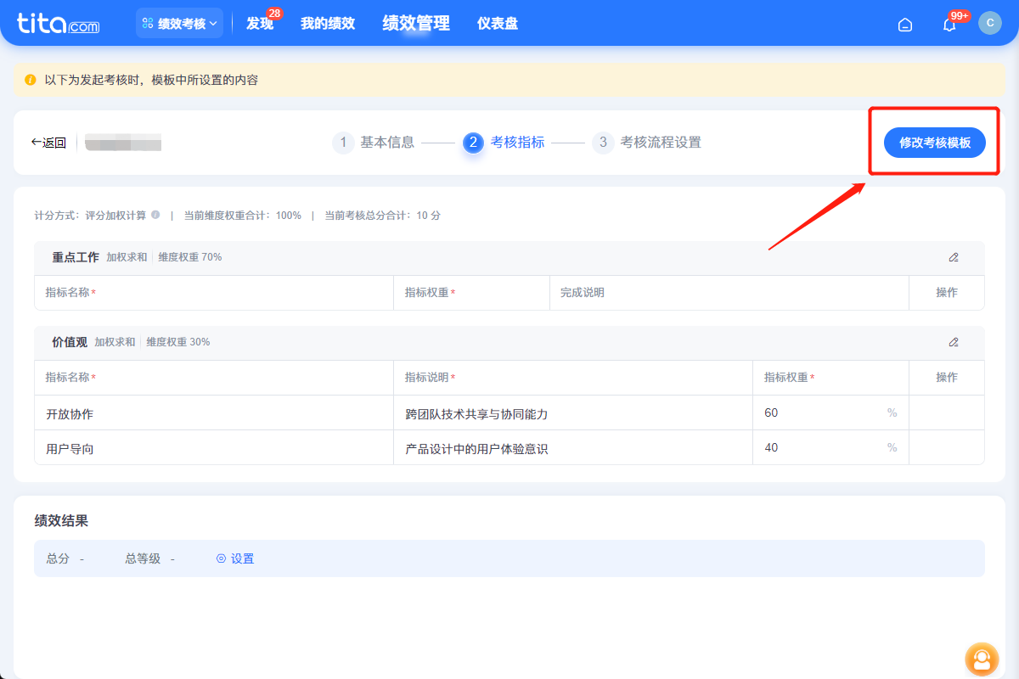
Task: Expand the 绩效考核 dropdown menu
Action: [178, 23]
